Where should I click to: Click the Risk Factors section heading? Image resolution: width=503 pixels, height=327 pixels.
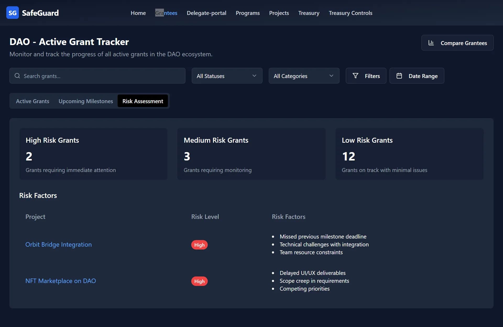point(38,195)
